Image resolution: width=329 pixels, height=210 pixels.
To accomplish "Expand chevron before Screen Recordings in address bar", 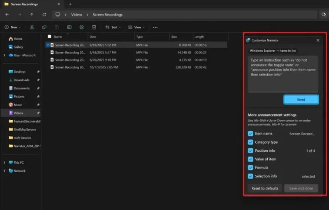I will point(88,15).
